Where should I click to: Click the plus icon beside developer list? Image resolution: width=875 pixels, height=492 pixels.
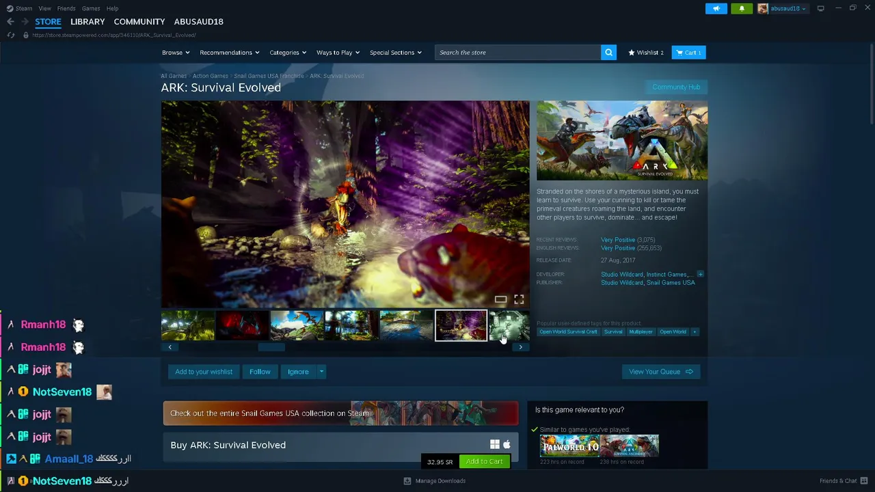point(700,274)
